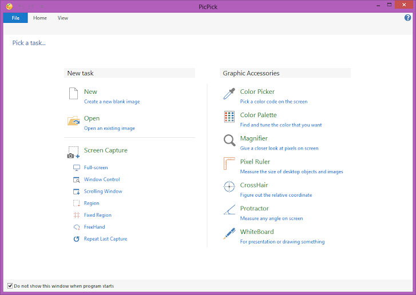Click the WhiteBoard pen icon

click(229, 233)
